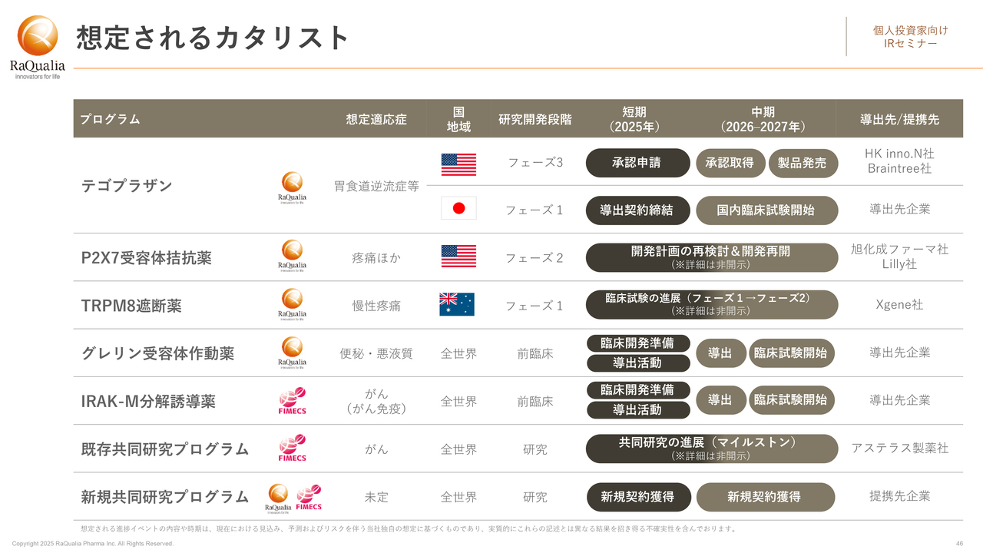This screenshot has width=983, height=553.
Task: Click the RaQualia logo in top-left corner
Action: click(38, 46)
